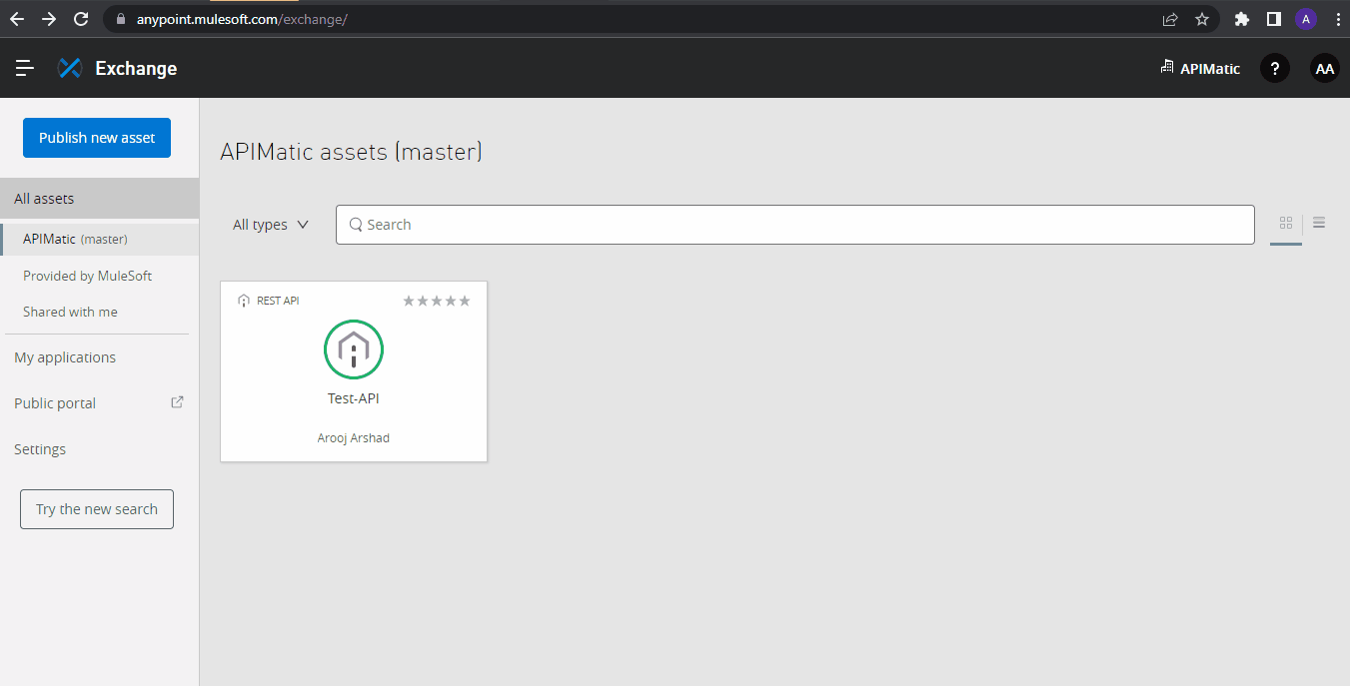Open browser extensions puzzle icon
This screenshot has height=686, width=1350.
(x=1242, y=19)
